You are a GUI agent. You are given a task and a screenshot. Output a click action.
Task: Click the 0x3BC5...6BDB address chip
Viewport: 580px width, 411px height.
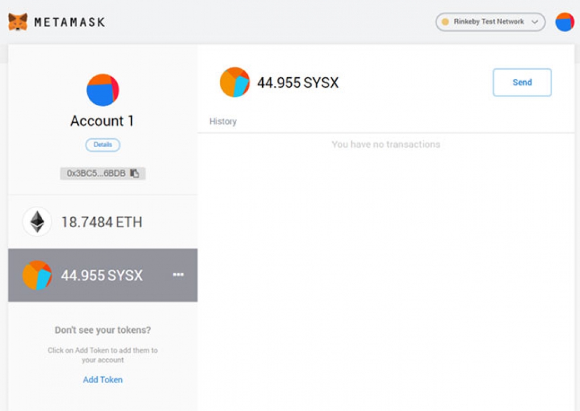(97, 173)
